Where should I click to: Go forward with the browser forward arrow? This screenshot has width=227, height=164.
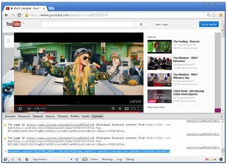tap(13, 15)
